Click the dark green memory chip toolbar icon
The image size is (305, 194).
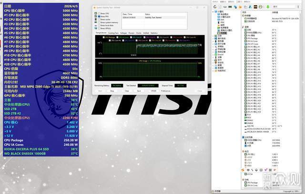pos(230,7)
